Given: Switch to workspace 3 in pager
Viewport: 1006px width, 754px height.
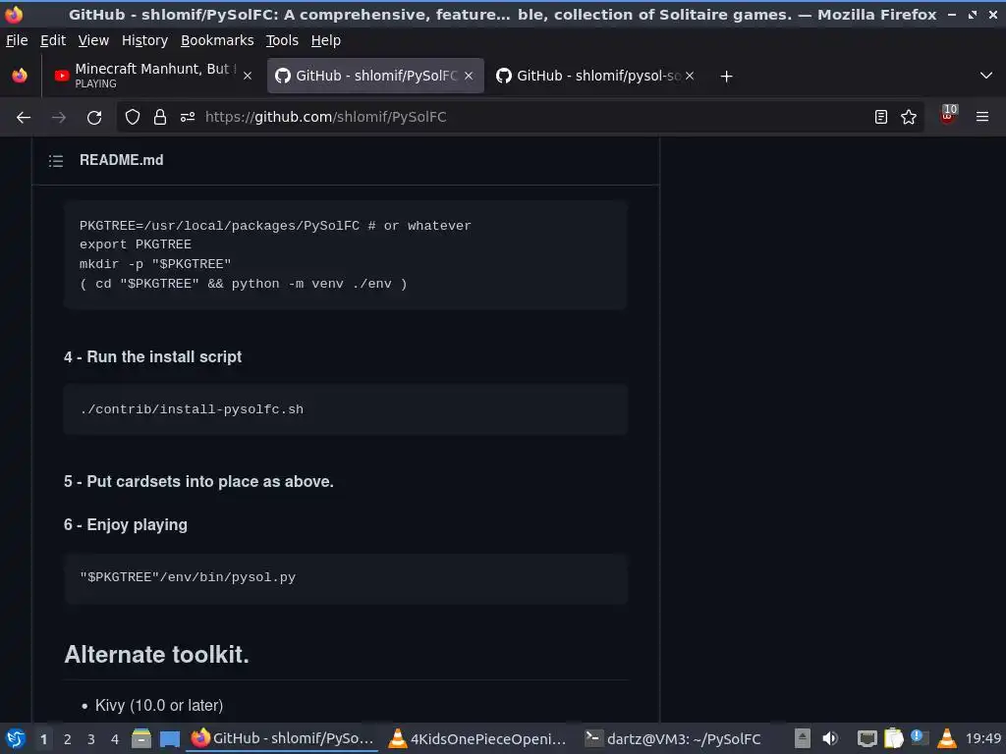Looking at the screenshot, I should pyautogui.click(x=91, y=739).
